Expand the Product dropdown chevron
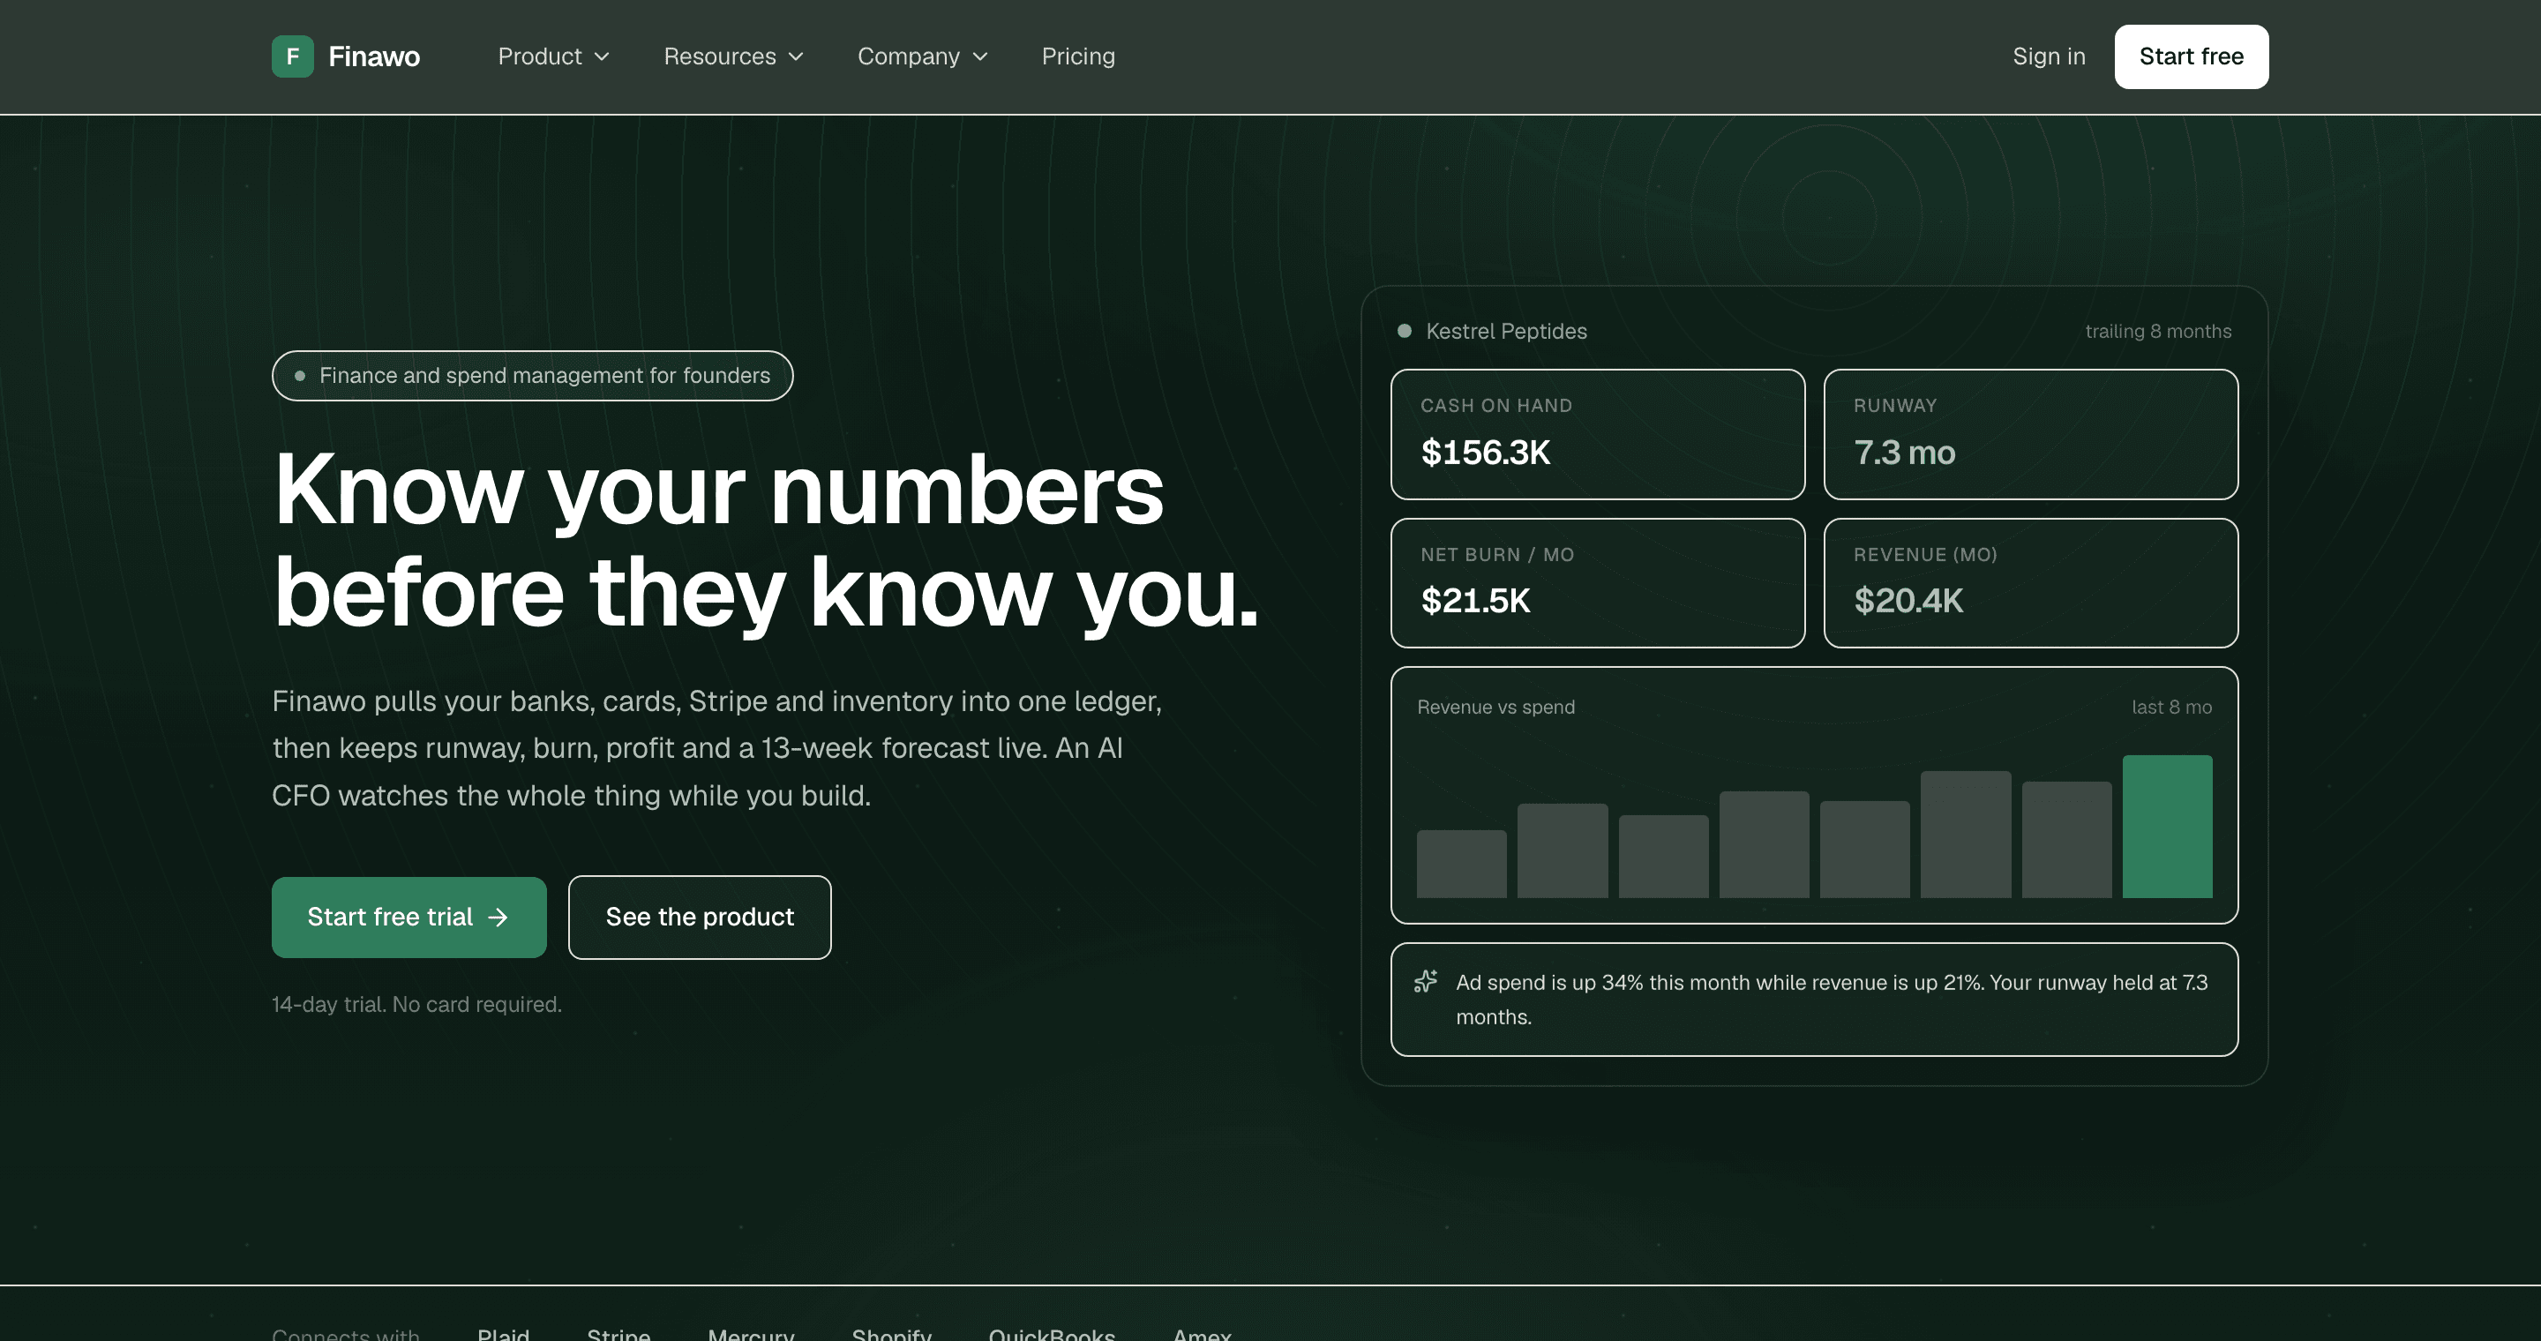The height and width of the screenshot is (1341, 2541). tap(602, 57)
